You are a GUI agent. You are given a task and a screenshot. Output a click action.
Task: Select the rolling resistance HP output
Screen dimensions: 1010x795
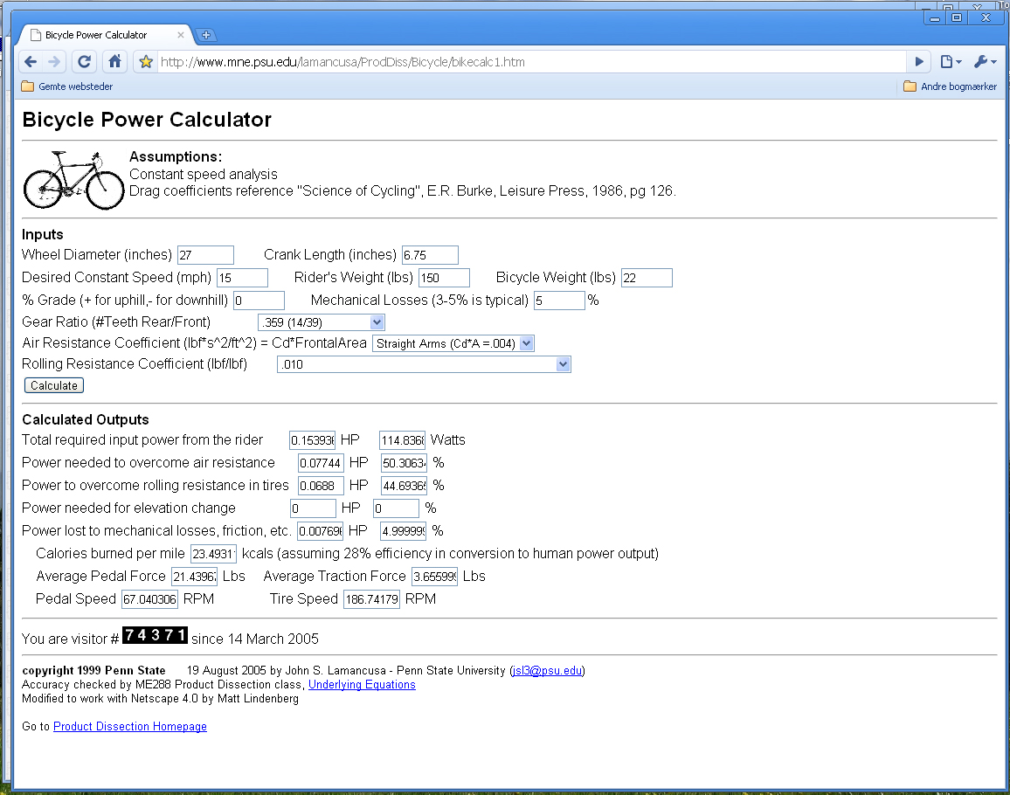coord(321,486)
